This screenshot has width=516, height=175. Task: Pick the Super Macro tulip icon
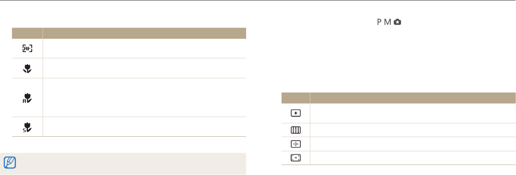pyautogui.click(x=28, y=127)
